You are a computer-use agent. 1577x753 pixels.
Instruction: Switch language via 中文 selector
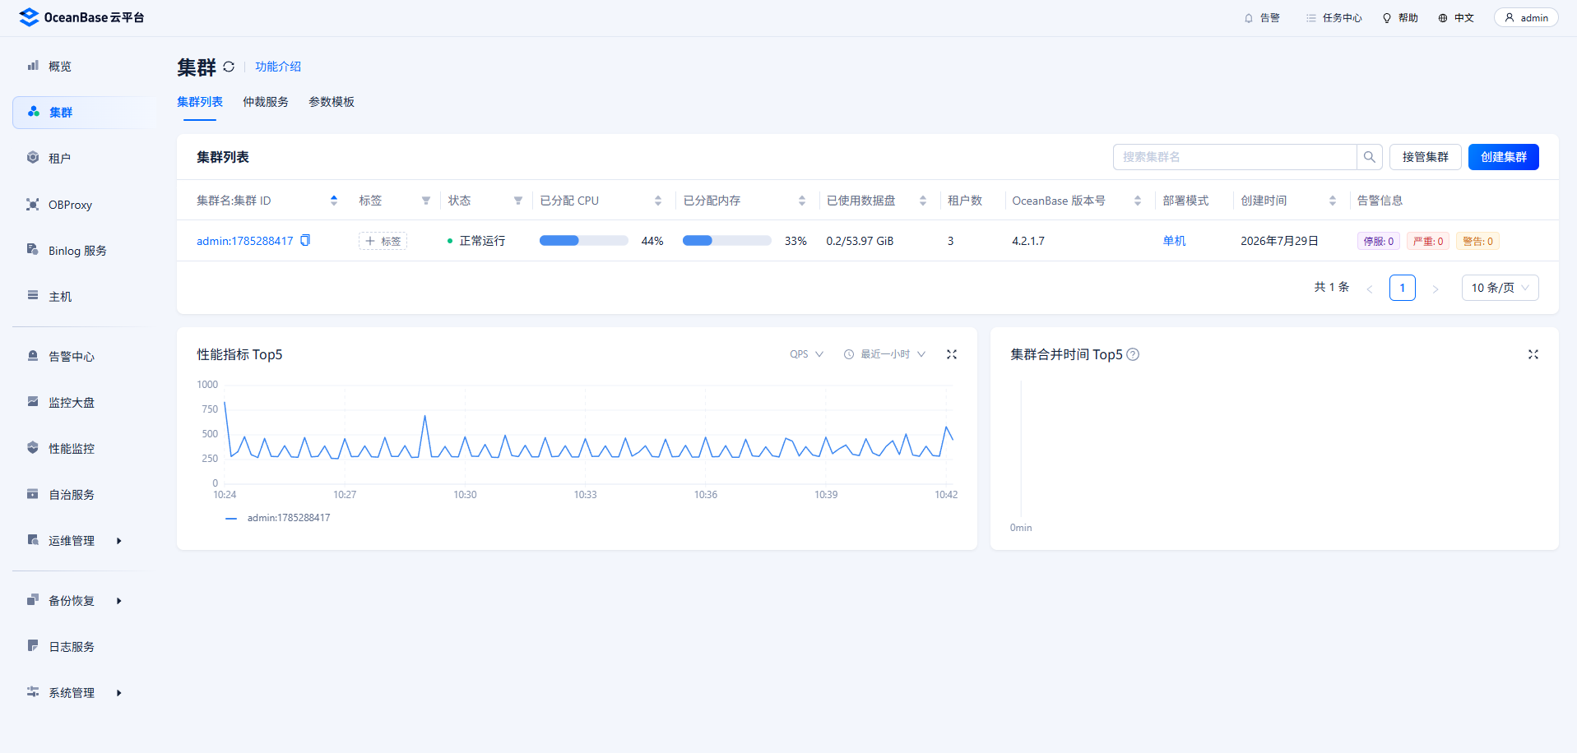1456,18
